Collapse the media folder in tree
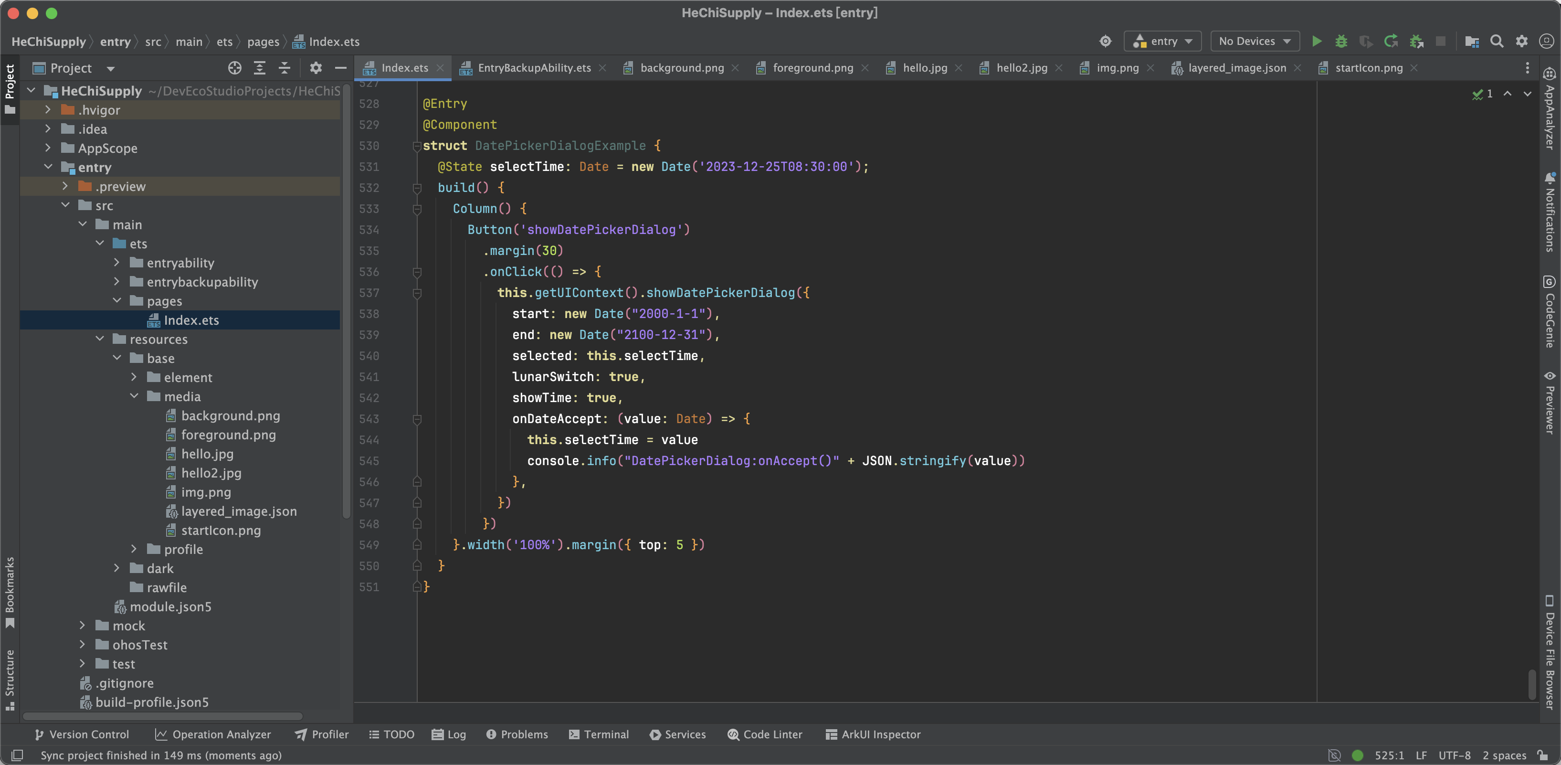 tap(134, 396)
